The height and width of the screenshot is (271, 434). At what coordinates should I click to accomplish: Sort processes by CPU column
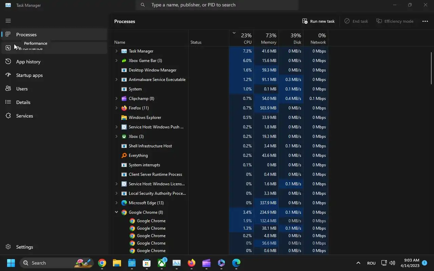coord(241,38)
